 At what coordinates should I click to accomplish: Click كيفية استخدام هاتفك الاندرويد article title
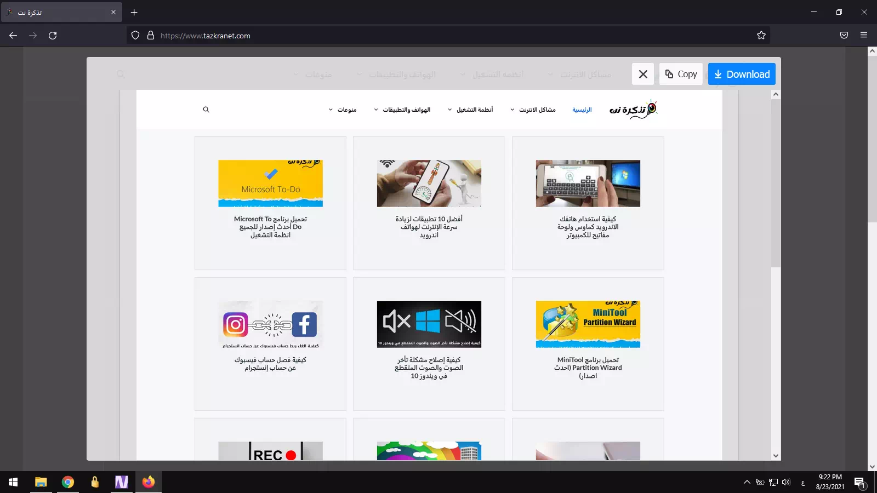[588, 227]
